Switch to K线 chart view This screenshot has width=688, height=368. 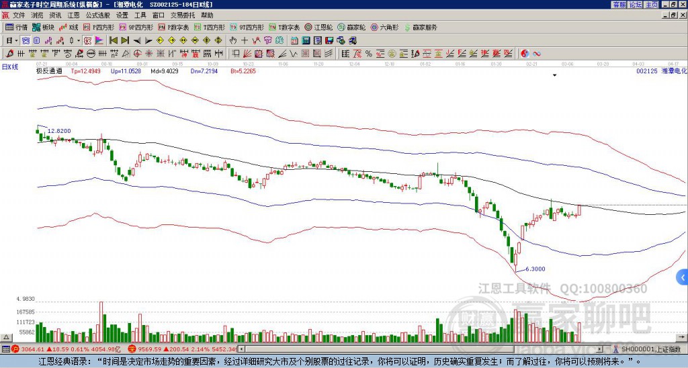(69, 27)
